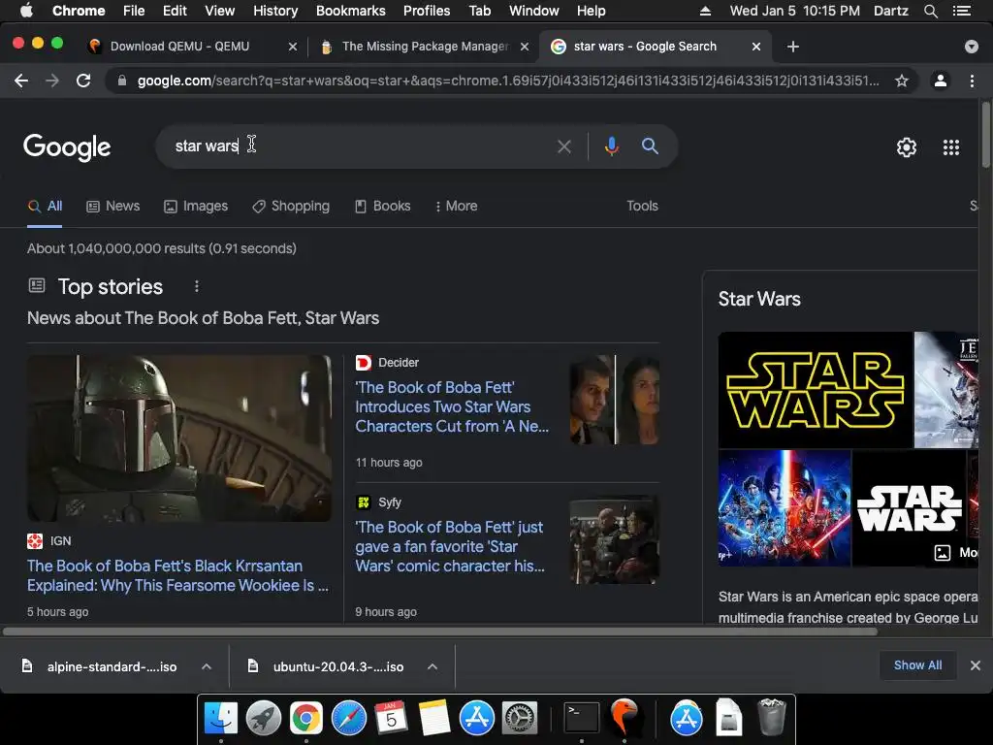Open Finder from the Dock
Viewport: 993px width, 745px height.
pyautogui.click(x=221, y=718)
